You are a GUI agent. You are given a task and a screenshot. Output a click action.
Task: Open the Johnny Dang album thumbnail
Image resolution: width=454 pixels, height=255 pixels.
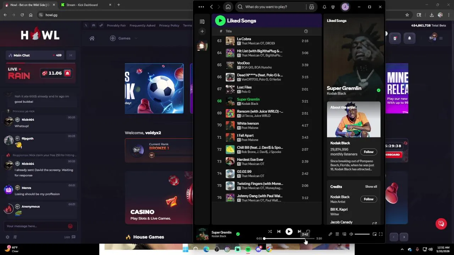click(x=230, y=198)
